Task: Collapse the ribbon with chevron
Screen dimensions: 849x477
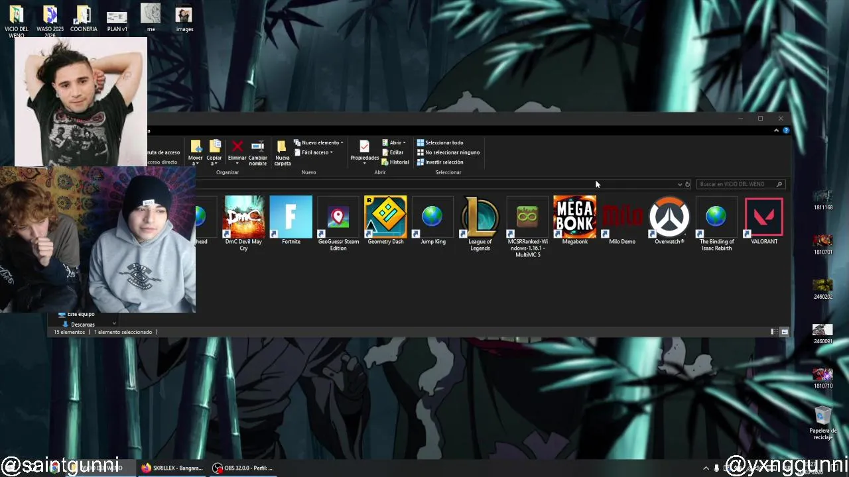Action: point(776,131)
